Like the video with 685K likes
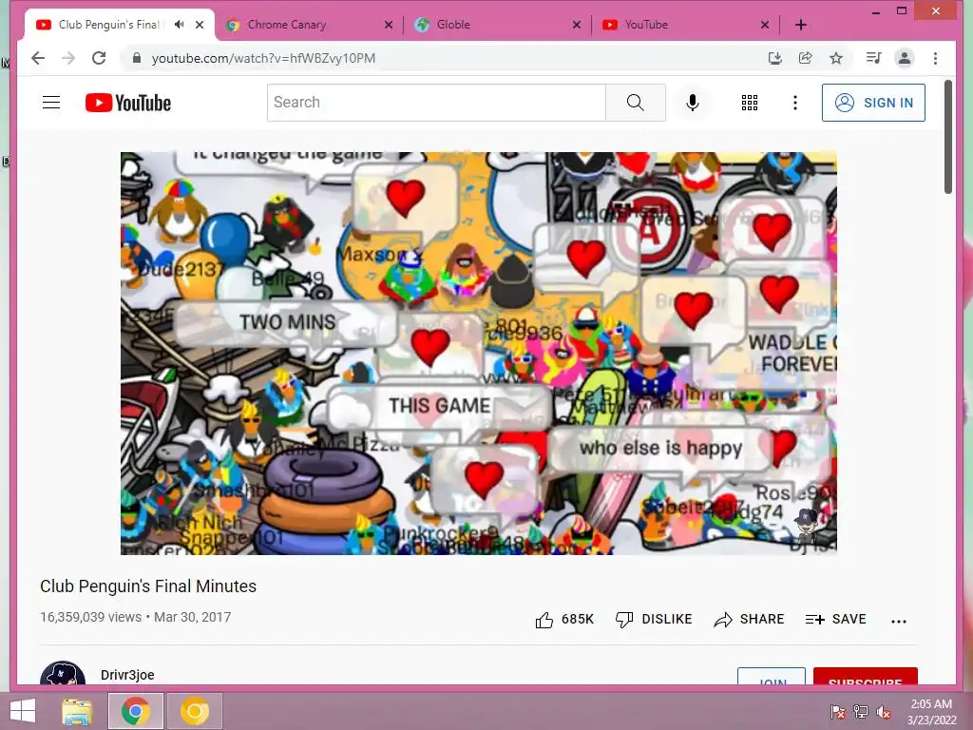The image size is (973, 730). tap(564, 620)
